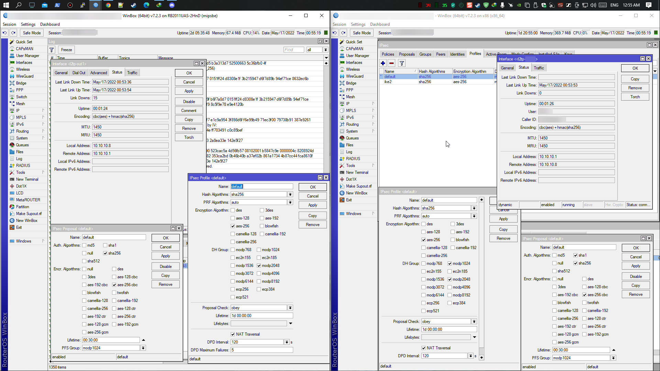
Task: Open Dashboard menu in left WinBox
Action: pyautogui.click(x=50, y=24)
